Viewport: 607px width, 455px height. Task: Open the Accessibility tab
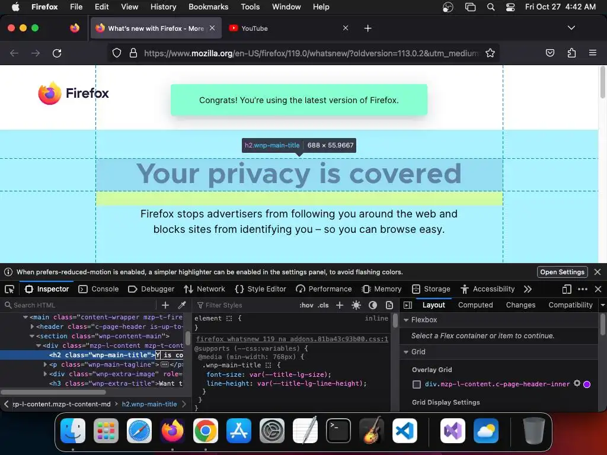tap(487, 289)
